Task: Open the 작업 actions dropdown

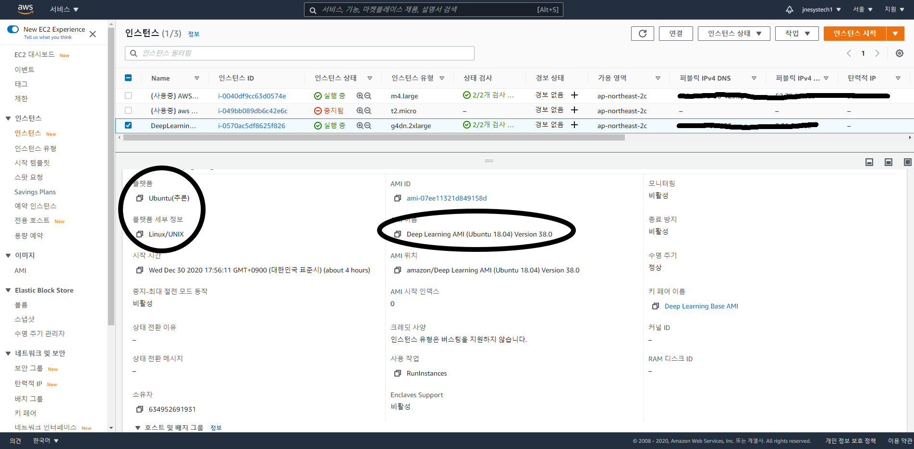Action: tap(797, 33)
